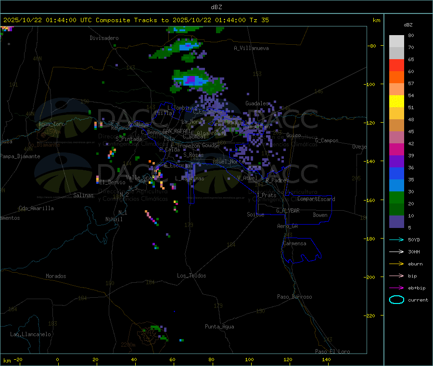Image resolution: width=433 pixels, height=366 pixels.
Task: Click the Agua_Toro map label
Action: coord(51,124)
